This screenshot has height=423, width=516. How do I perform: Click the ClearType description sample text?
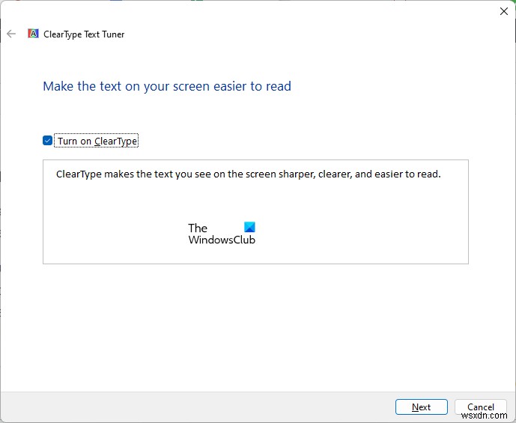[248, 174]
